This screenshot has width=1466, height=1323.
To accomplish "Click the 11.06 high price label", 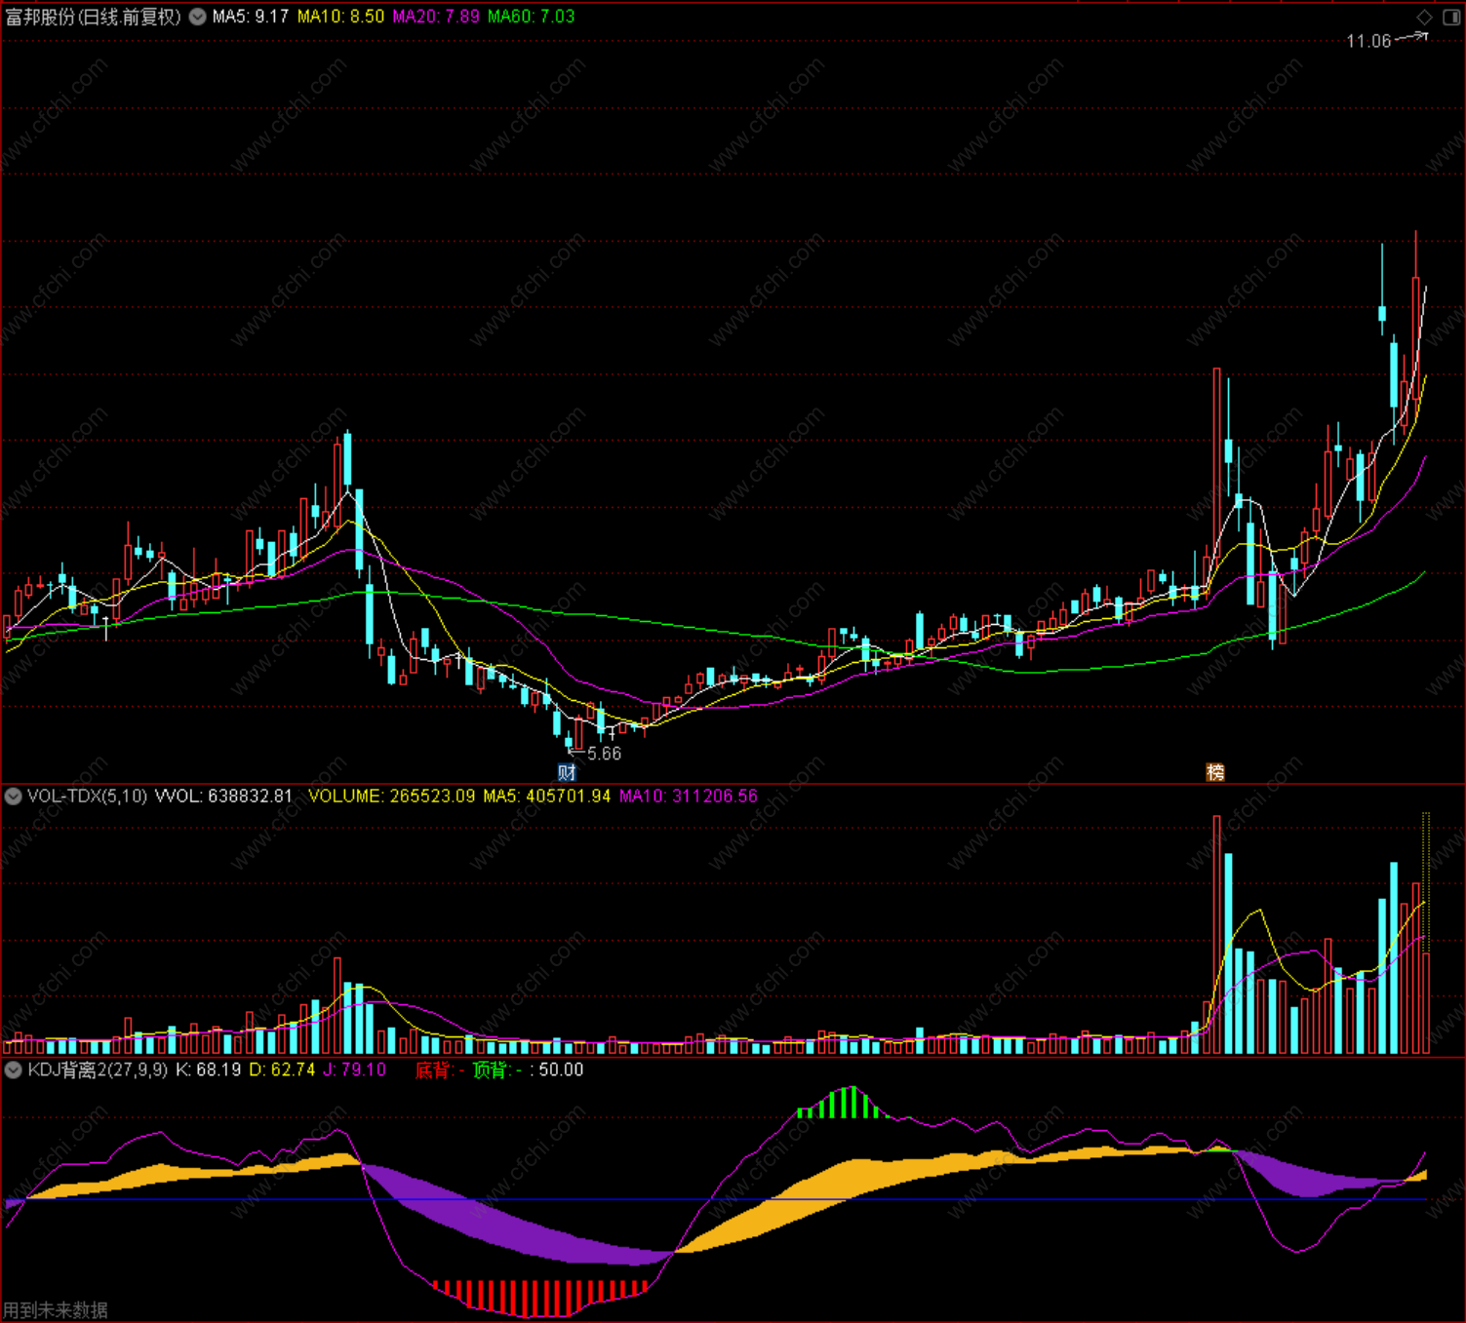I will click(1368, 41).
